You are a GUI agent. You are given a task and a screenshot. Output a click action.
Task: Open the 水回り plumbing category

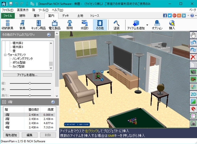coord(85,25)
